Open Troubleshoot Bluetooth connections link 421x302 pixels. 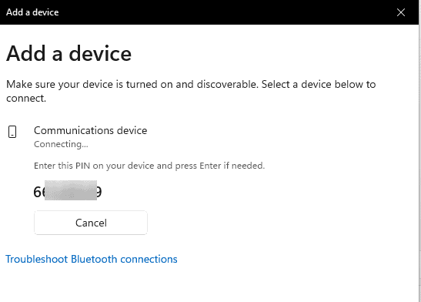pos(92,260)
